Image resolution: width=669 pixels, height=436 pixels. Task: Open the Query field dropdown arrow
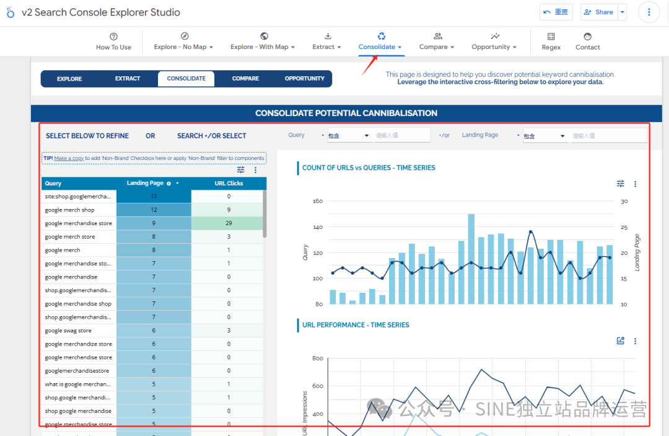click(x=323, y=135)
